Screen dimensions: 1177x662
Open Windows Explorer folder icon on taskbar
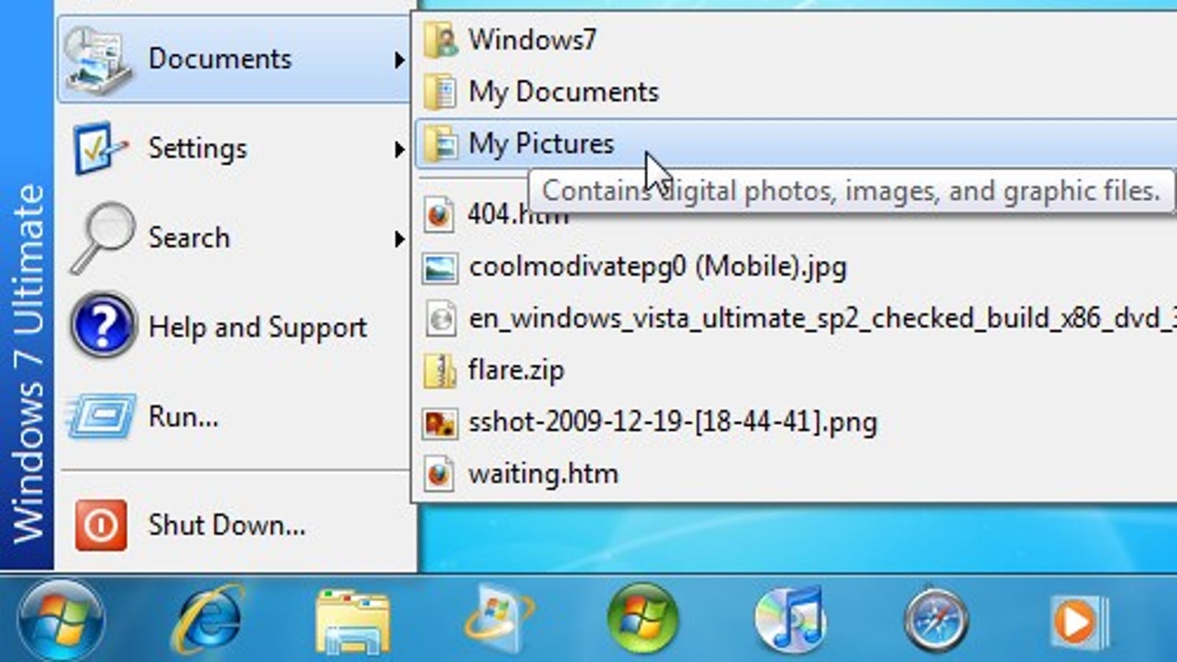click(352, 622)
